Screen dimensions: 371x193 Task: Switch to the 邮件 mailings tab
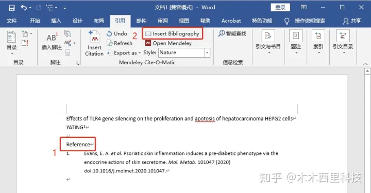point(142,21)
